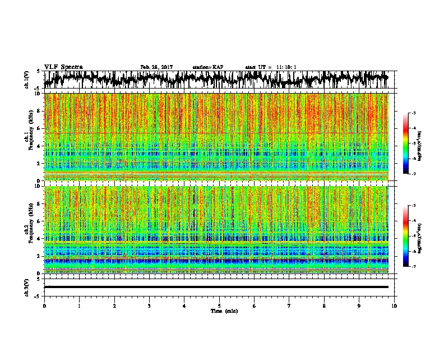
Task: Click the "-3" tick on ch.1 color bar
Action: (x=414, y=113)
